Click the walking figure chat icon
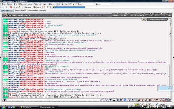Image resolution: width=174 pixels, height=109 pixels. [118, 100]
